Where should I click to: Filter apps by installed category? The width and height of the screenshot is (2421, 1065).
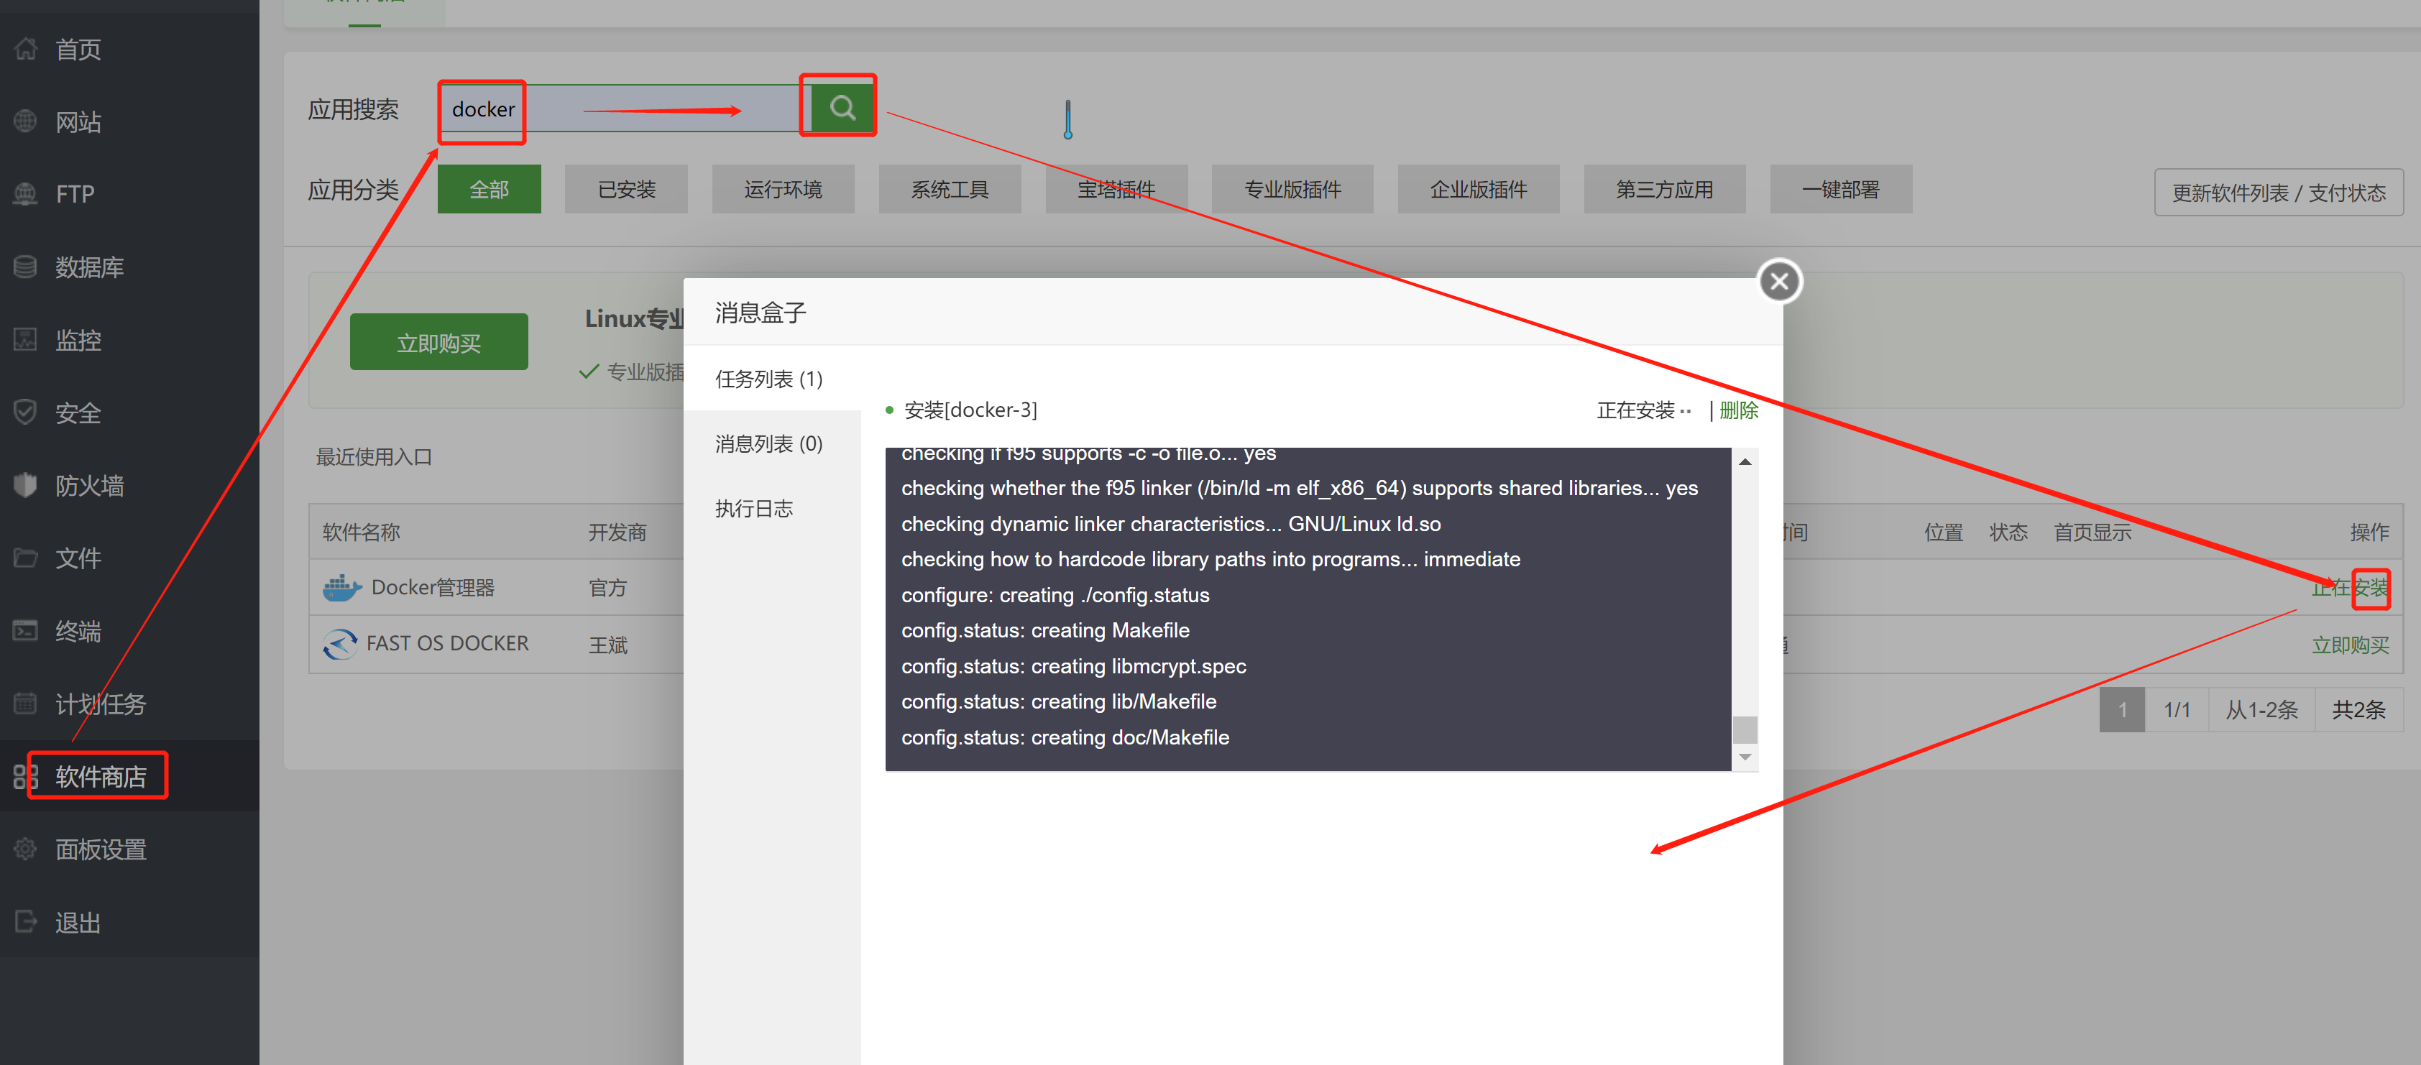626,190
